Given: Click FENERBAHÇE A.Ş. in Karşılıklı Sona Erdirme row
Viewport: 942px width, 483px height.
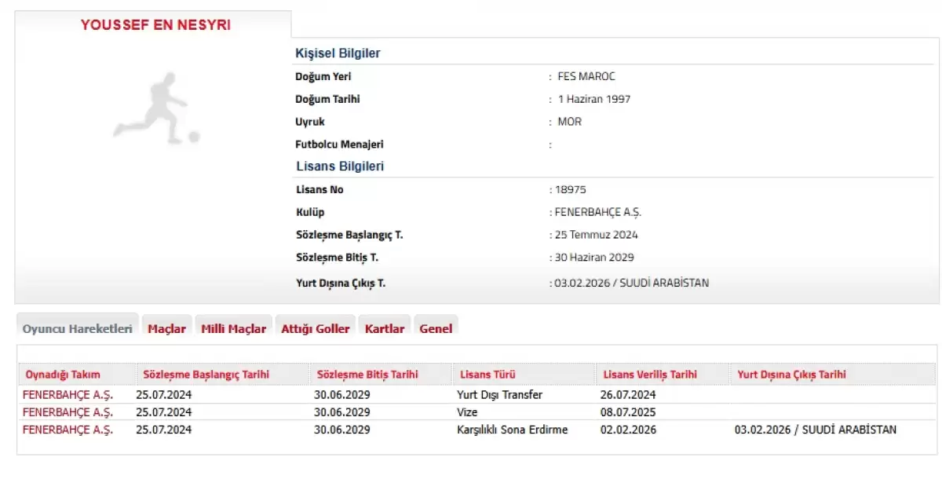Looking at the screenshot, I should click(68, 430).
